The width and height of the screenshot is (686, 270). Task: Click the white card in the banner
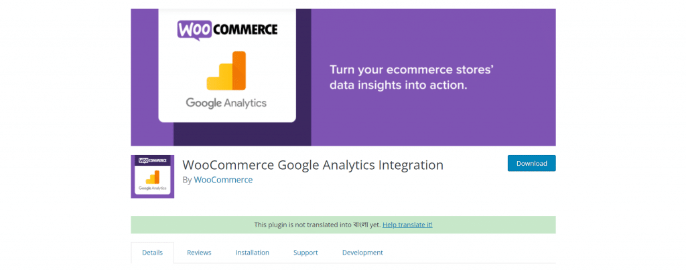click(x=227, y=65)
